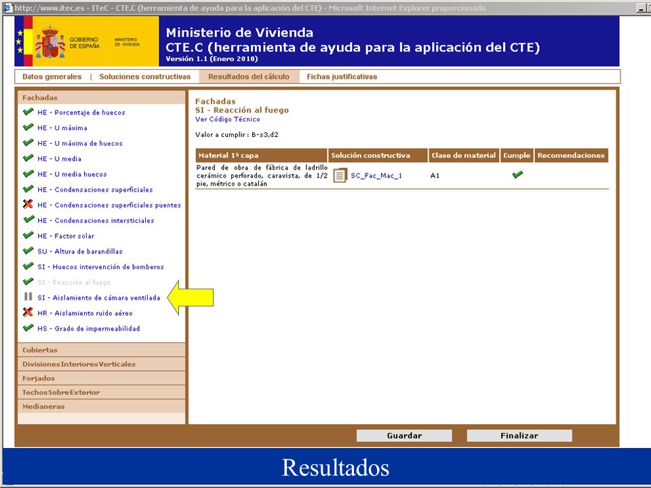Click green check icon beside HS - Grado de impermeabilidad
This screenshot has height=488, width=651.
click(x=28, y=328)
